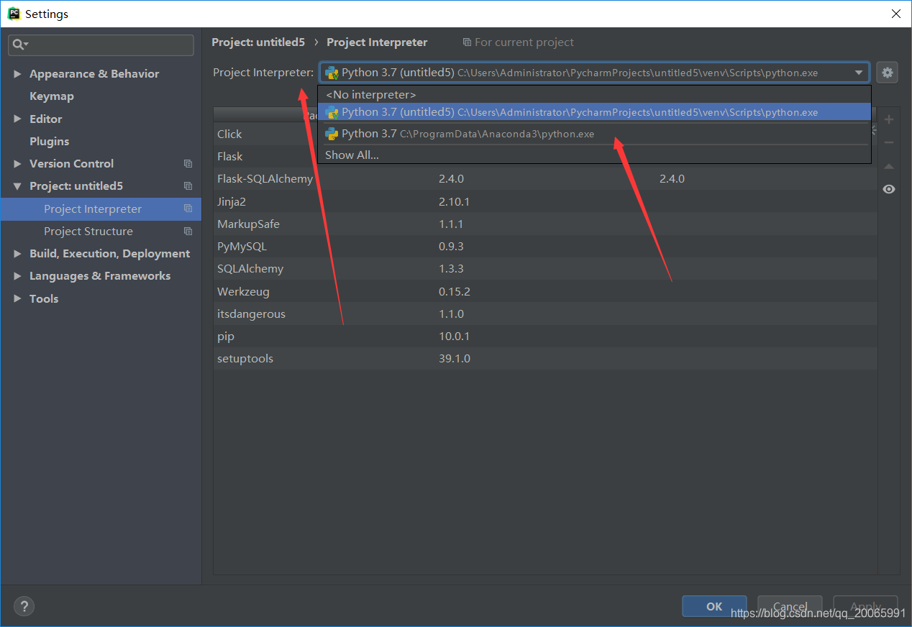The height and width of the screenshot is (627, 912).
Task: Open the Project Interpreter page
Action: click(101, 209)
